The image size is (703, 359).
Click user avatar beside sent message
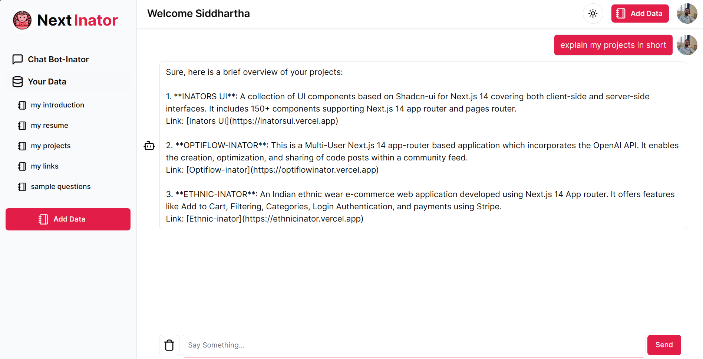pyautogui.click(x=687, y=45)
